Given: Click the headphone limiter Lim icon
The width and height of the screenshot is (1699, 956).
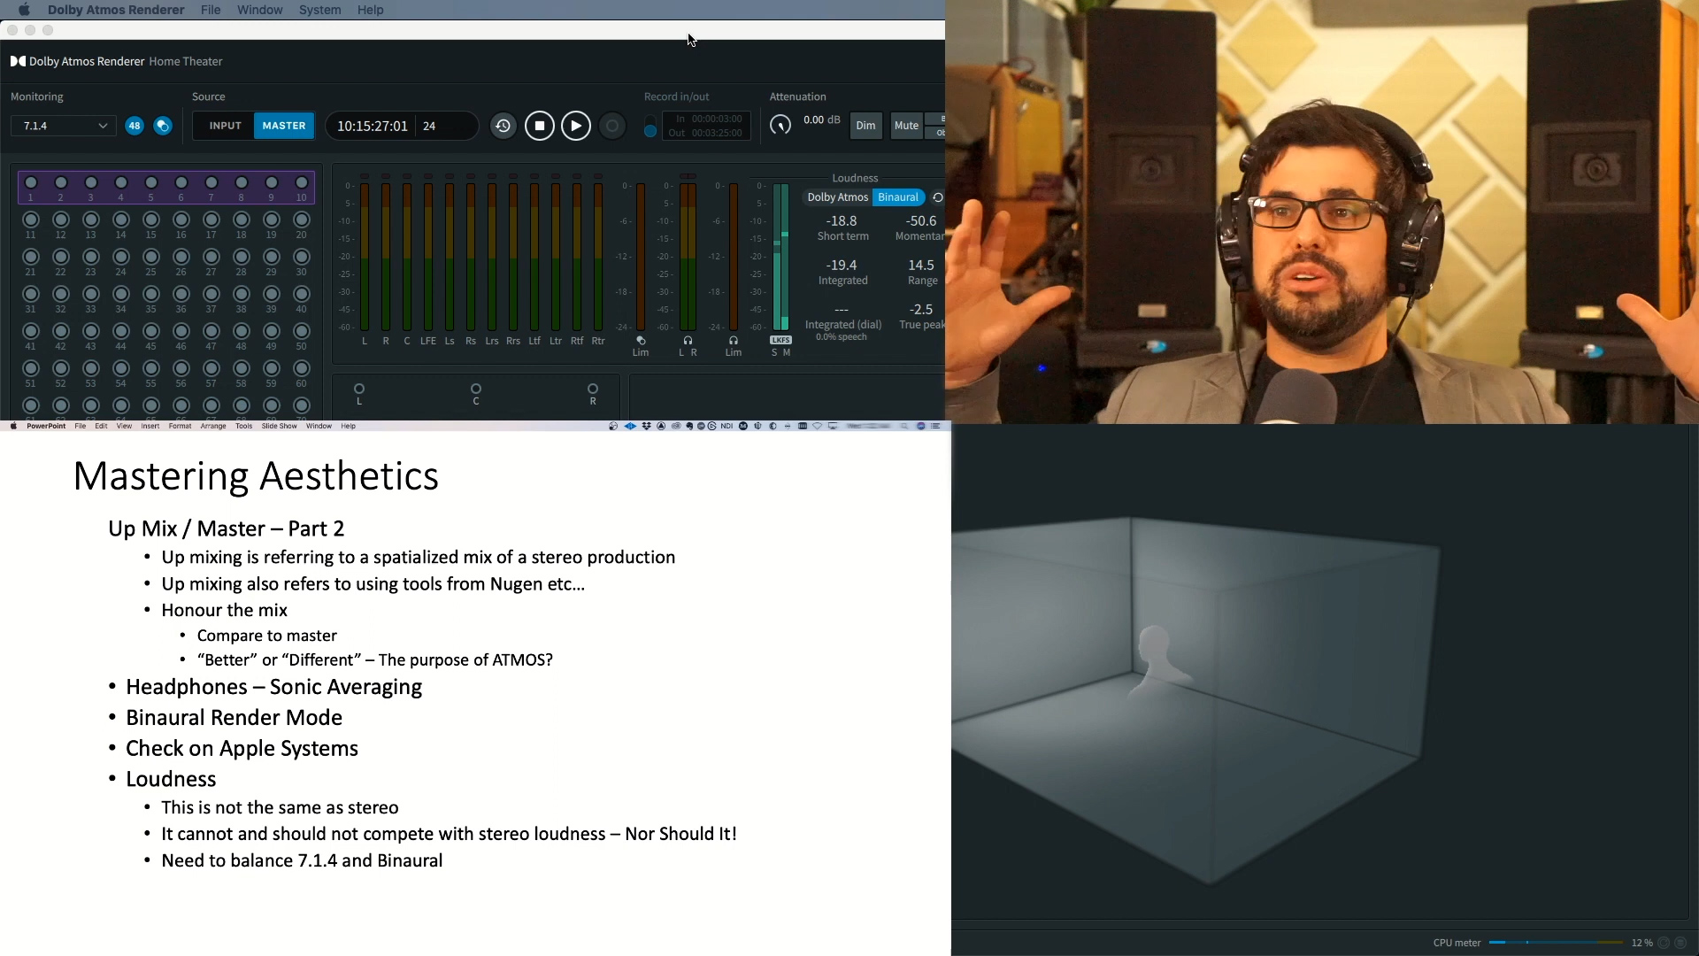Looking at the screenshot, I should [733, 341].
